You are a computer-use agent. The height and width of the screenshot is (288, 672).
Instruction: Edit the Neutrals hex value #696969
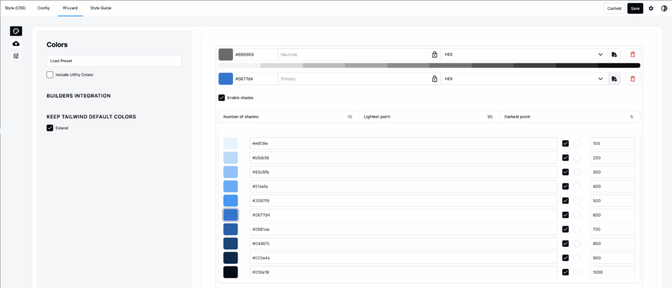(x=256, y=55)
